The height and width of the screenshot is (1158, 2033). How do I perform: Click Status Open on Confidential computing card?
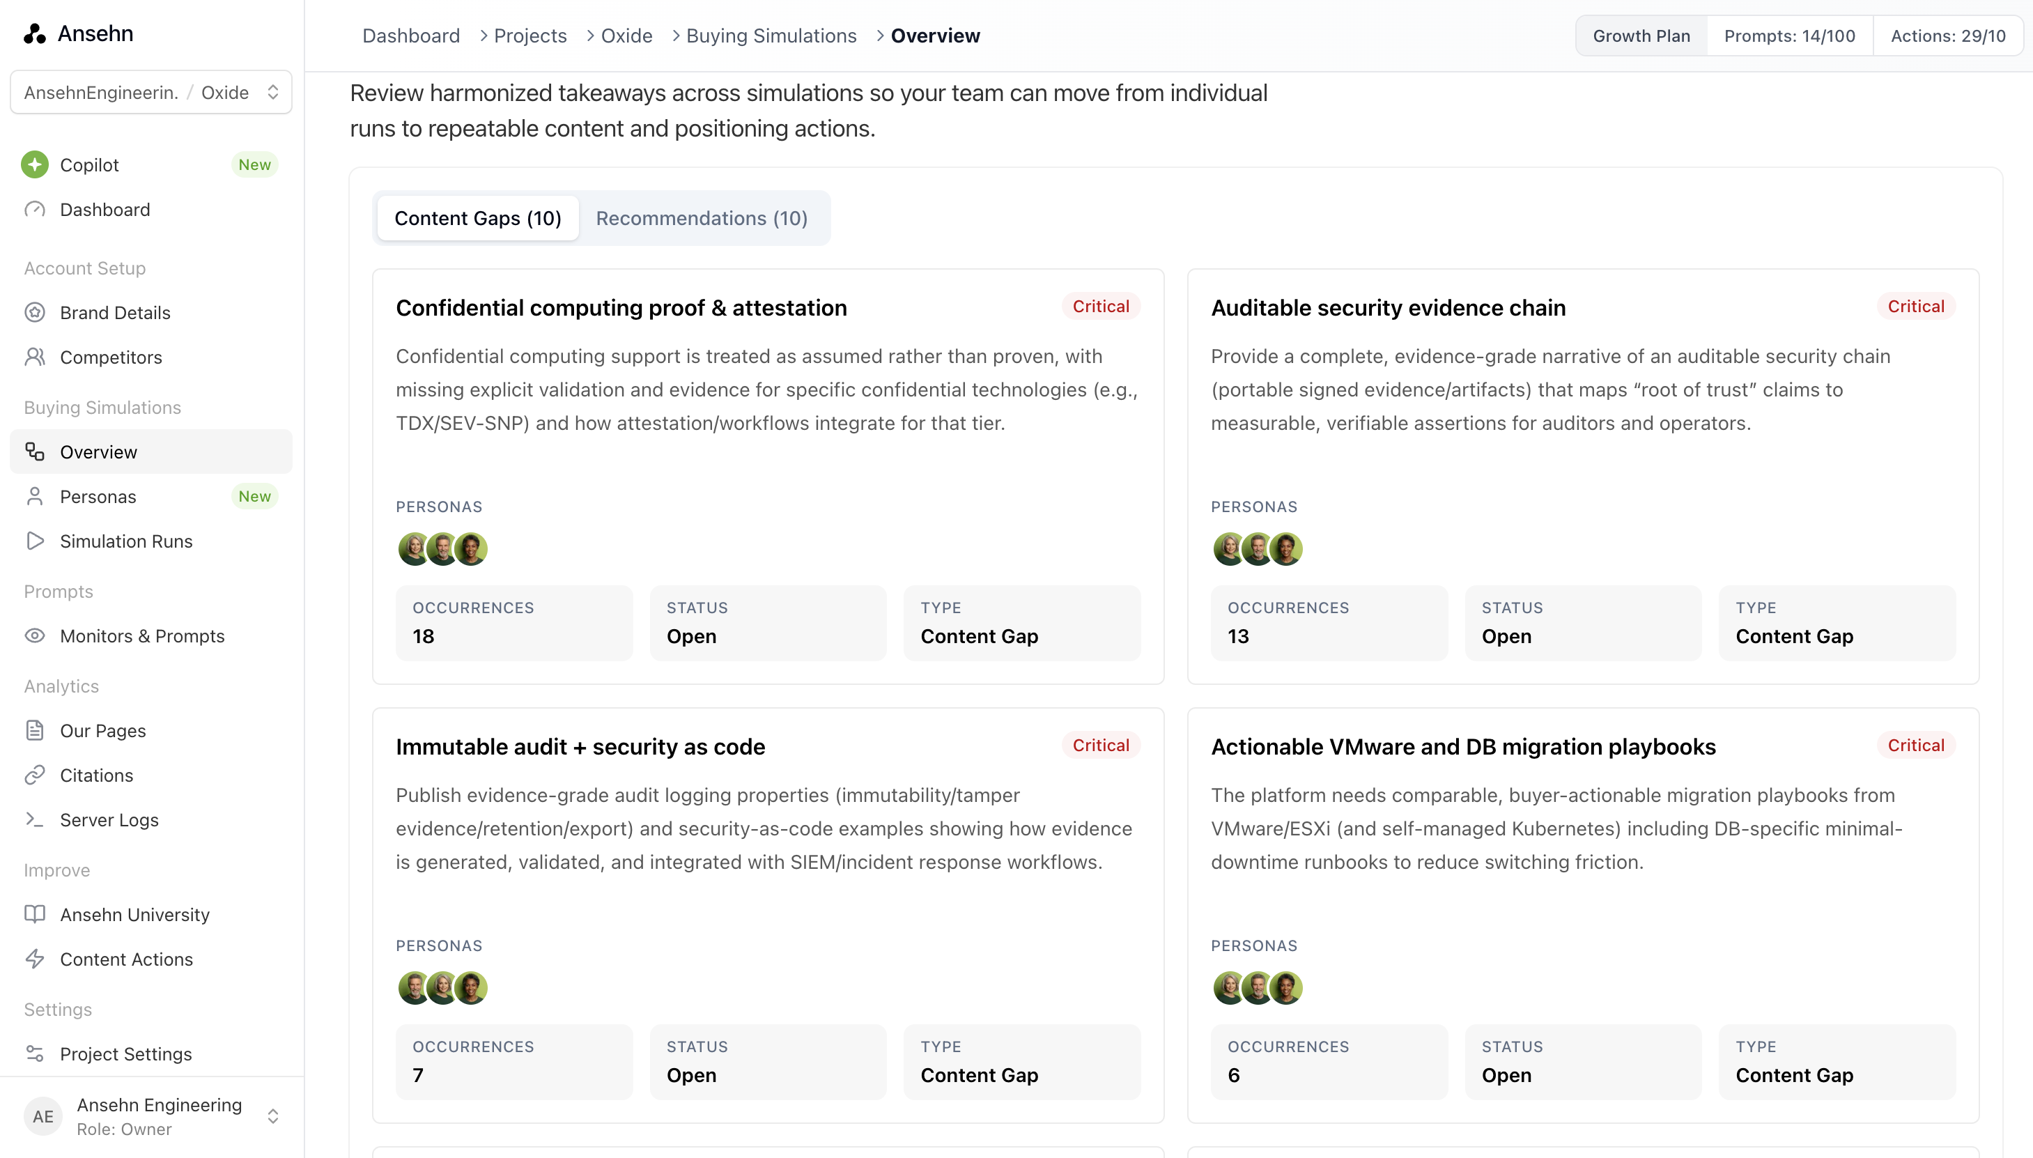point(768,623)
